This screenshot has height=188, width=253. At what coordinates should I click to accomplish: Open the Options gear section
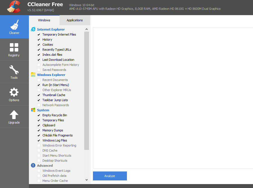coord(14,94)
